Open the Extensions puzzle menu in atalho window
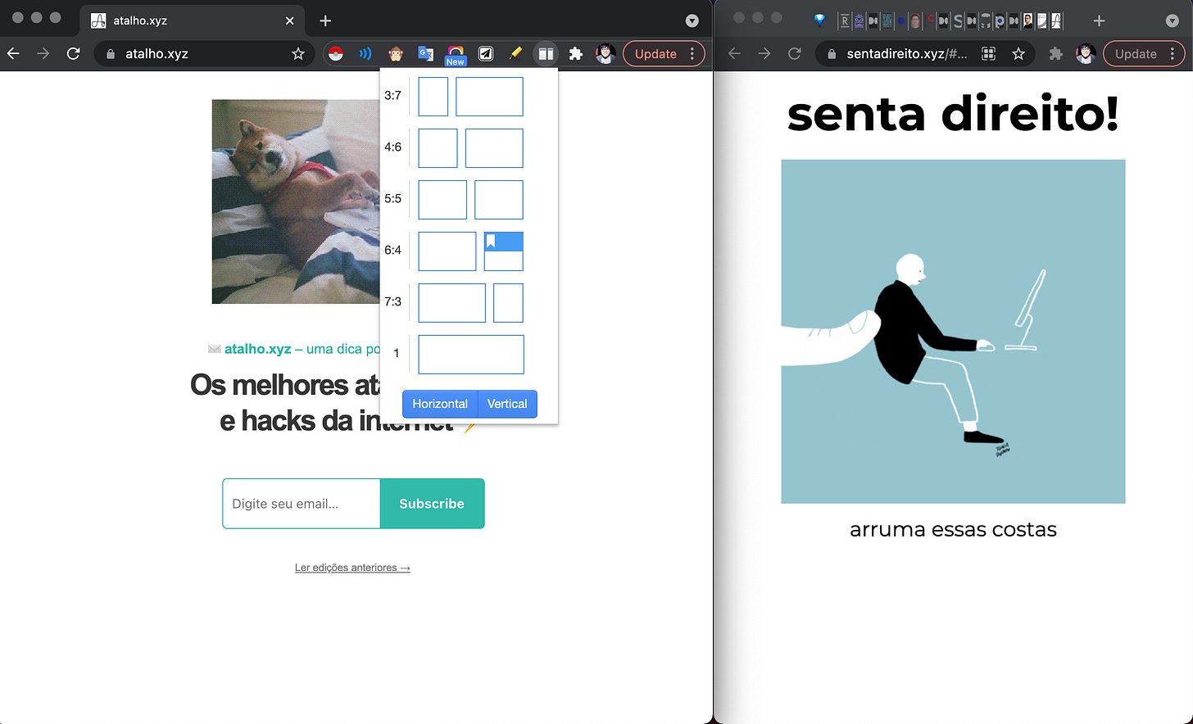The height and width of the screenshot is (724, 1193). [576, 54]
